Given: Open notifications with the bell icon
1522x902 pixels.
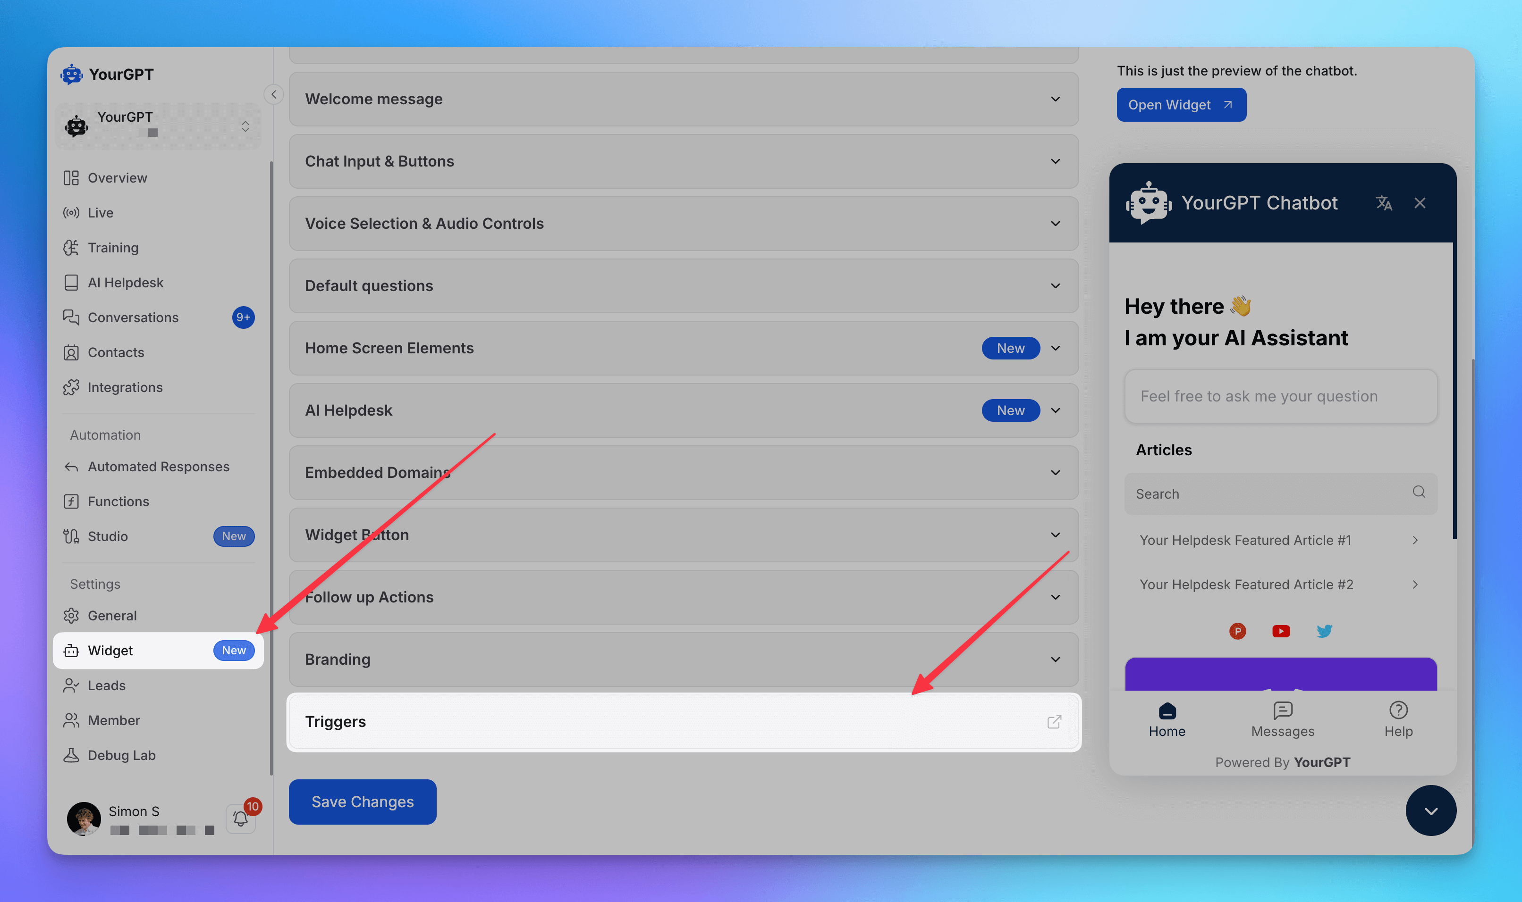Looking at the screenshot, I should point(241,818).
